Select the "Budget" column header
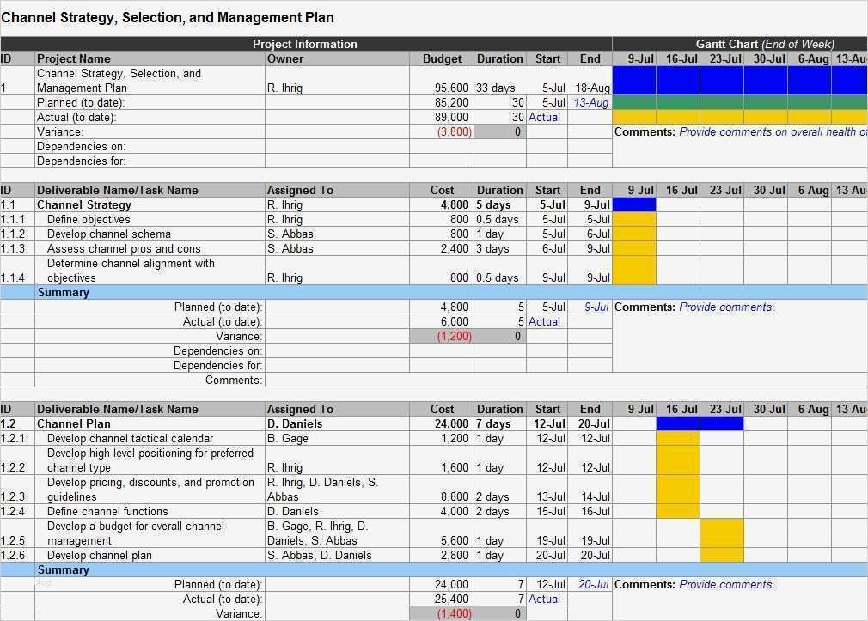868x621 pixels. [x=441, y=58]
